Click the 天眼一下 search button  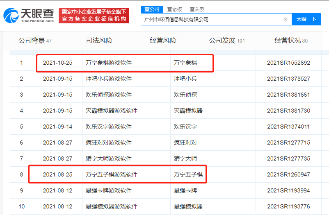coord(306,19)
